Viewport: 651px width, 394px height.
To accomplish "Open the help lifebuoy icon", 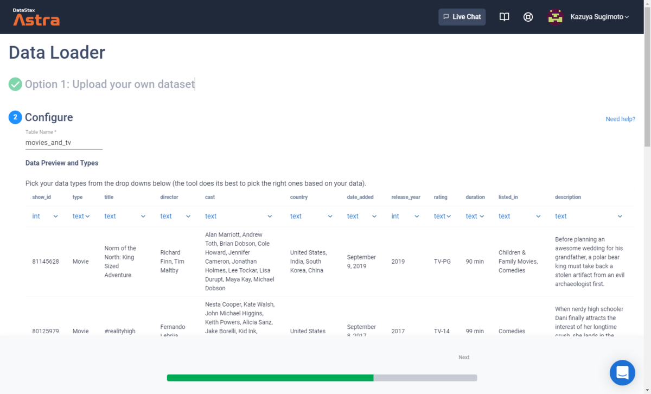I will tap(528, 17).
